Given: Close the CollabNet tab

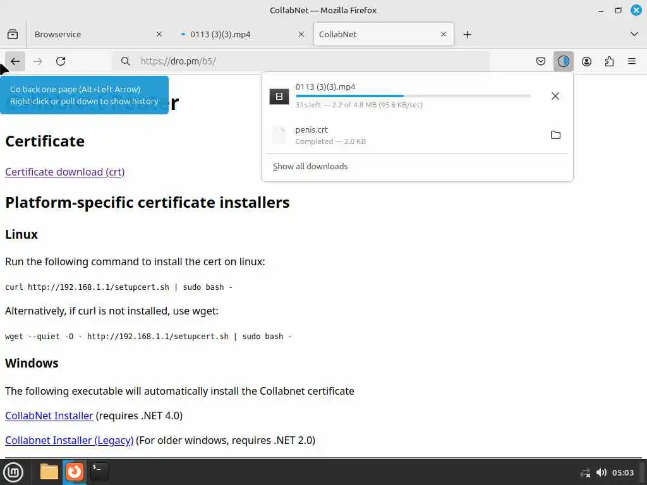Looking at the screenshot, I should [444, 34].
